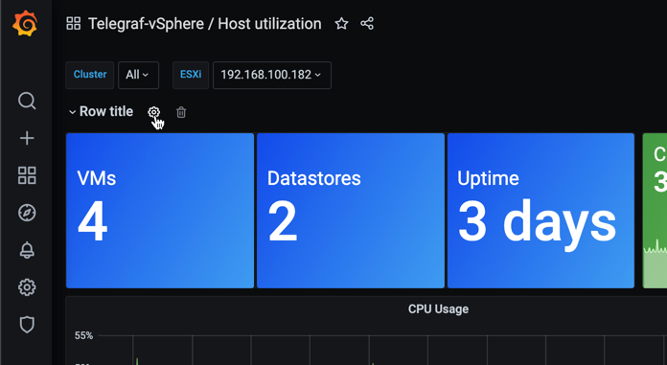Open Dashboards icon in left sidebar
Image resolution: width=667 pixels, height=365 pixels.
coord(27,175)
